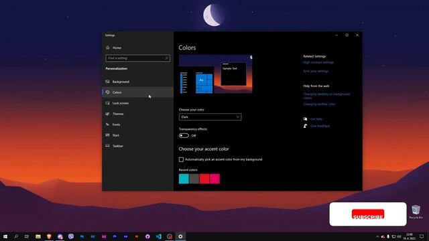Open volume tray icon
429x241 pixels.
point(399,236)
